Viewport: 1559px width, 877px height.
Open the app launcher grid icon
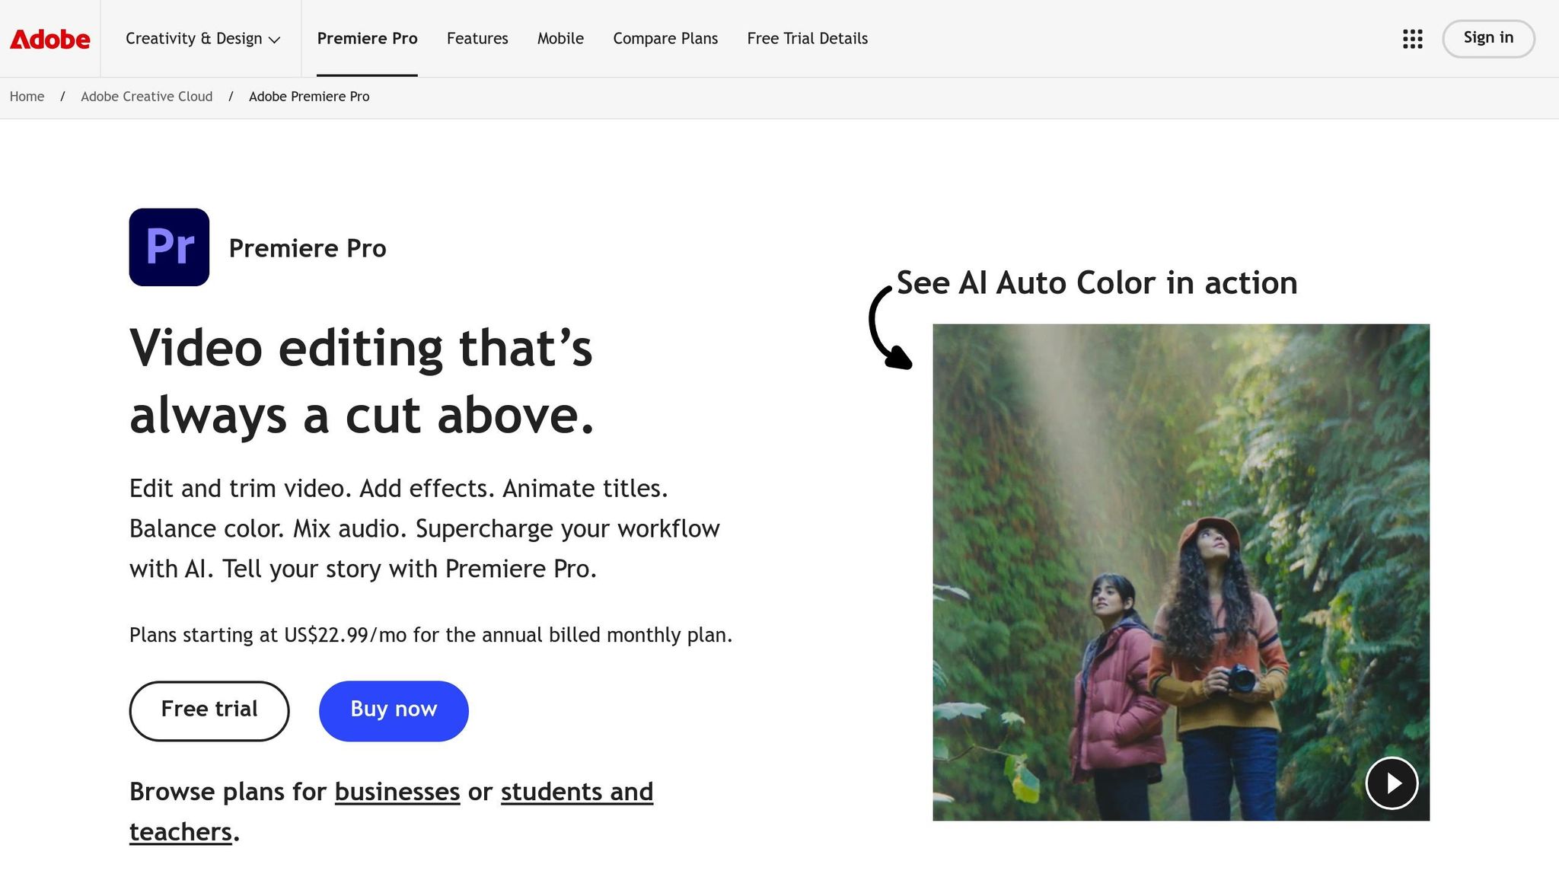click(1412, 38)
